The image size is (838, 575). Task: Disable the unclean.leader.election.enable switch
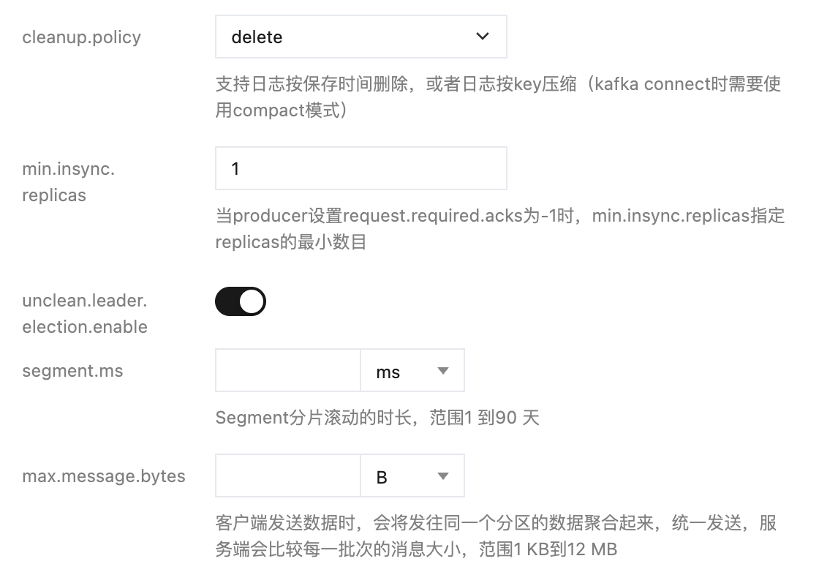241,301
